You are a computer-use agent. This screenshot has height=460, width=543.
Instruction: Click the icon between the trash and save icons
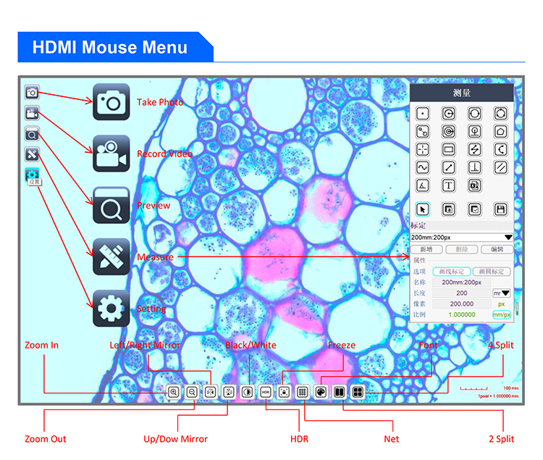pos(474,209)
